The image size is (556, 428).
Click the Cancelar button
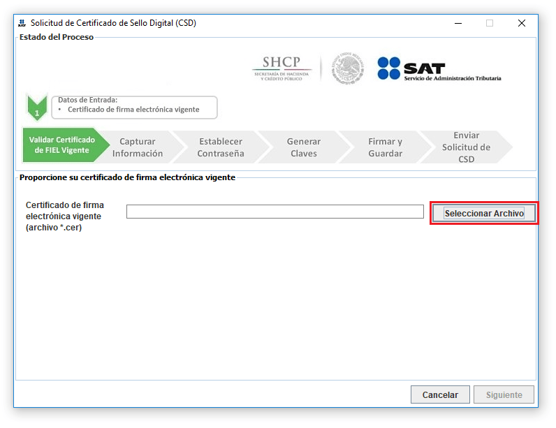tap(440, 394)
